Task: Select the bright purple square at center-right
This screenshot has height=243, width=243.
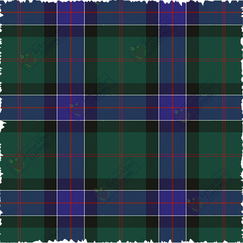Action: (x=172, y=107)
